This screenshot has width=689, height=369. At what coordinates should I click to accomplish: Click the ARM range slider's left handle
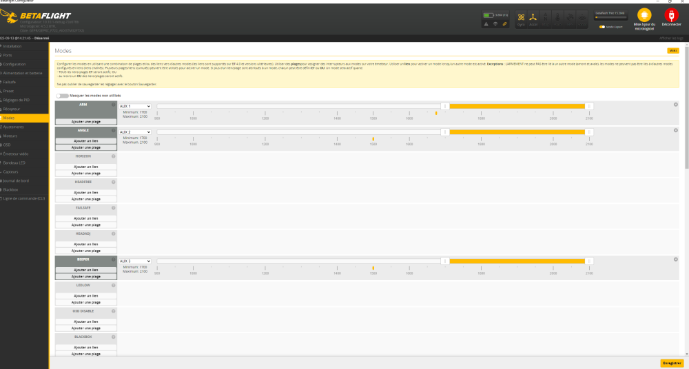[x=445, y=106]
